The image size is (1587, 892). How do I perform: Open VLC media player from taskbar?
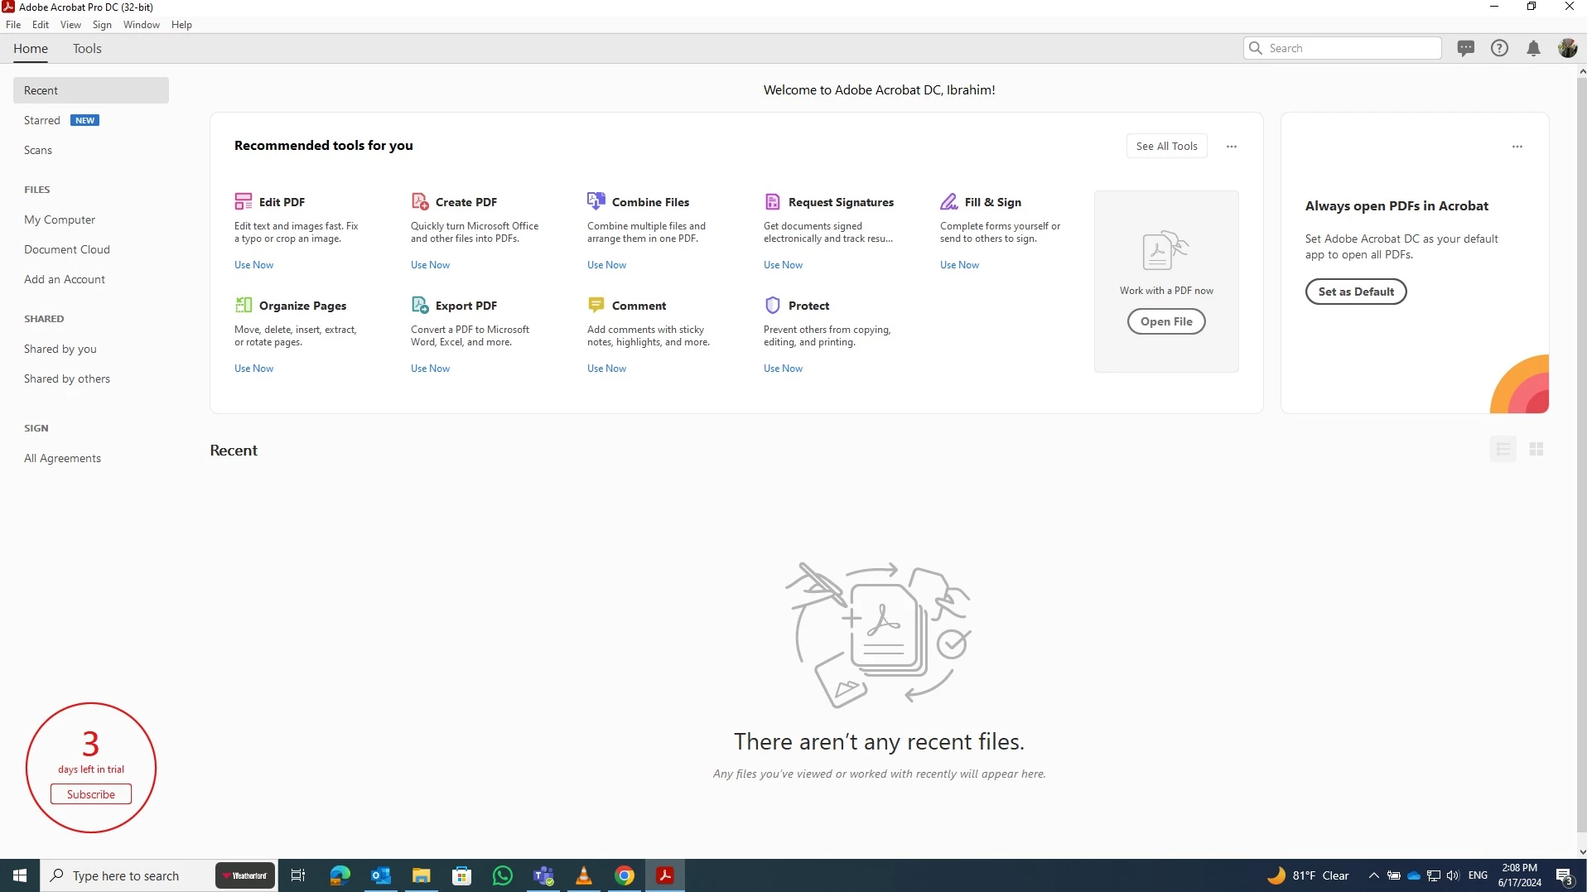tap(584, 875)
